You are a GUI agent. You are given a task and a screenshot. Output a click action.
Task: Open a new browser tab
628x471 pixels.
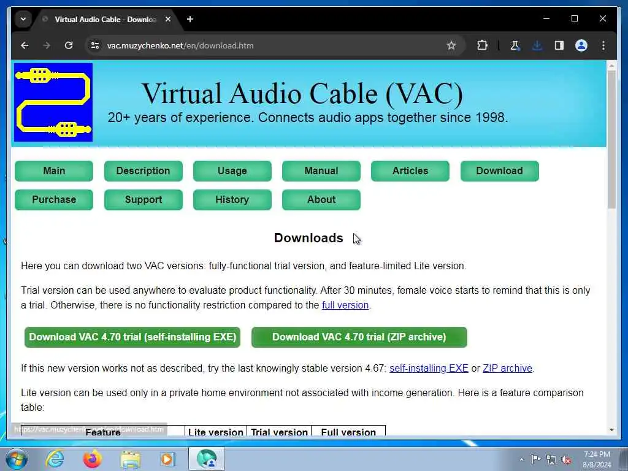[x=190, y=19]
